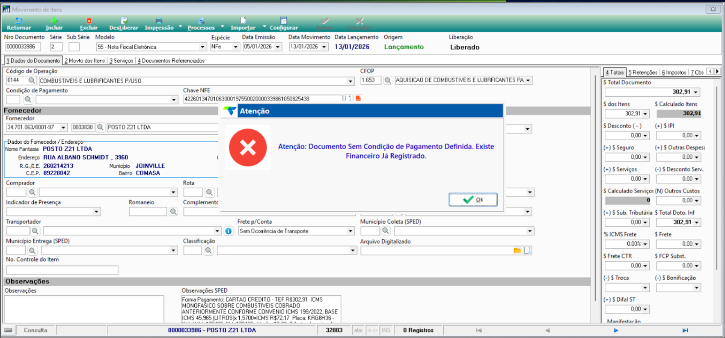Click the orange icon beside Chave NFE

358,98
